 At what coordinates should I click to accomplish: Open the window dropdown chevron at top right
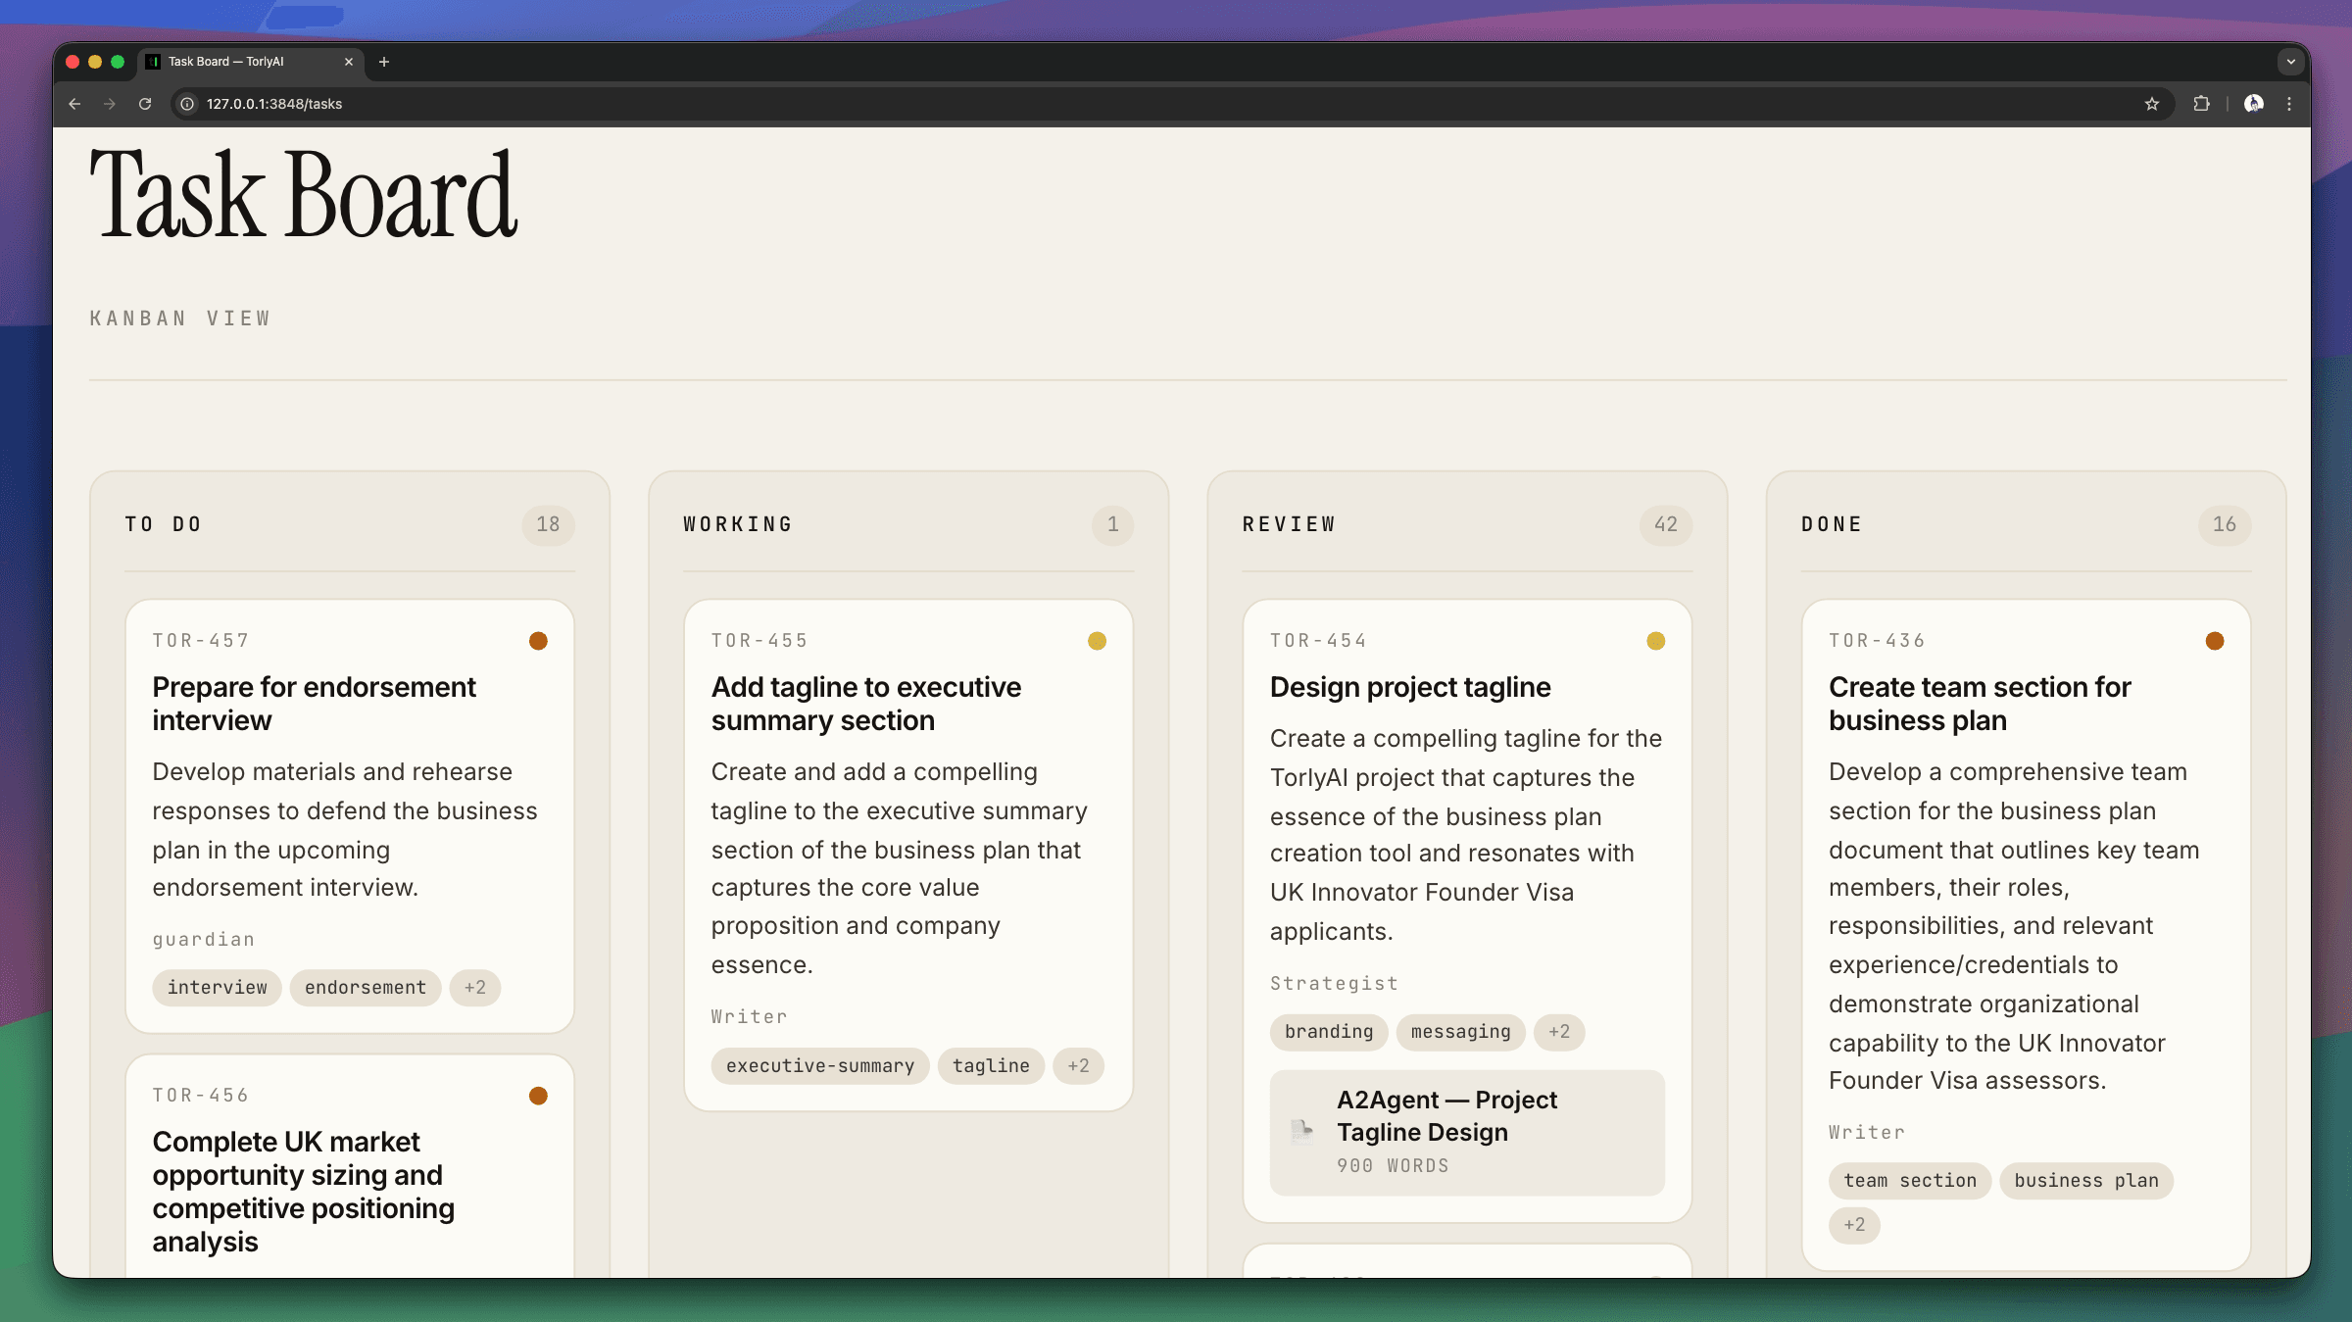2290,62
